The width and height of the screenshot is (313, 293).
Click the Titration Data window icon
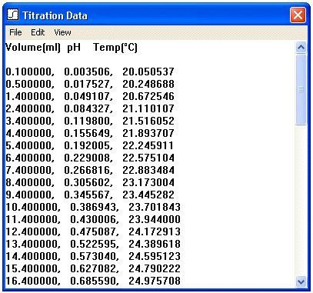pyautogui.click(x=12, y=15)
